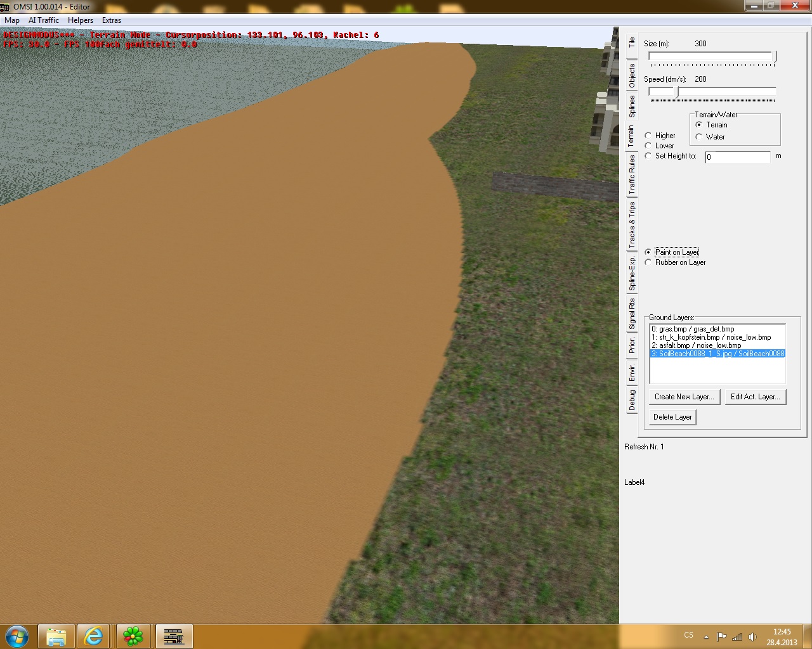Click the Delete Layer button
The width and height of the screenshot is (812, 649).
(672, 417)
